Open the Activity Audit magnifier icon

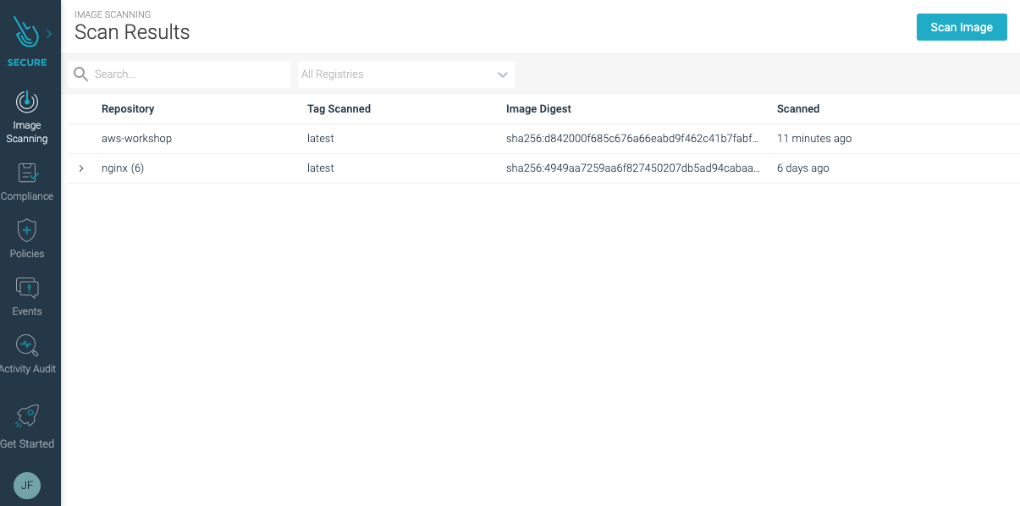tap(27, 346)
